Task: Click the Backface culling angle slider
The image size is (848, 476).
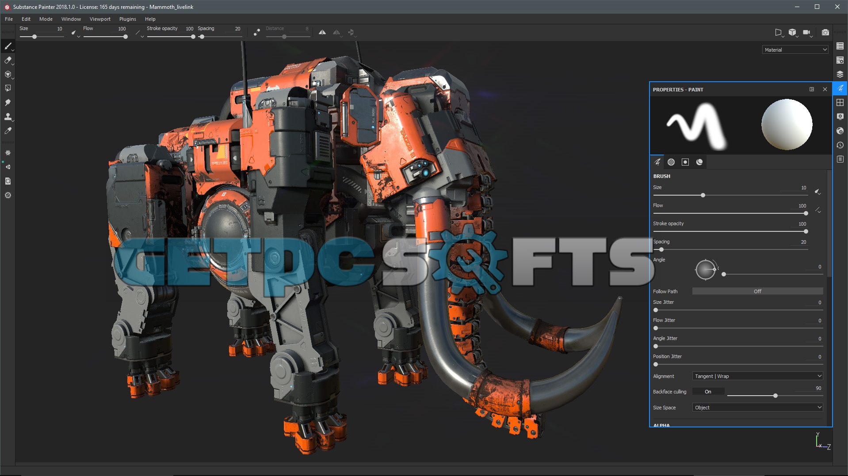Action: [x=775, y=396]
